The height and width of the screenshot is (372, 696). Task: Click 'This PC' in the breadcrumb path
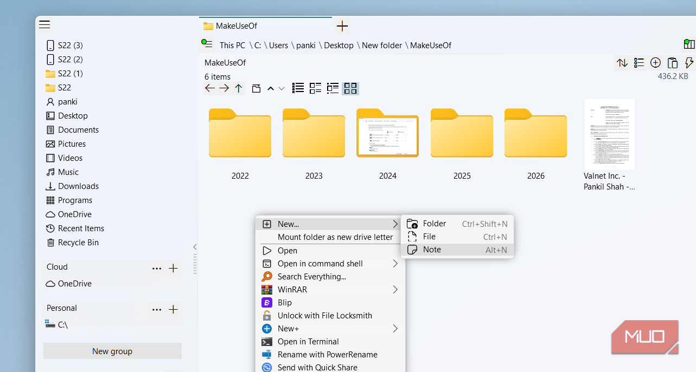[232, 45]
